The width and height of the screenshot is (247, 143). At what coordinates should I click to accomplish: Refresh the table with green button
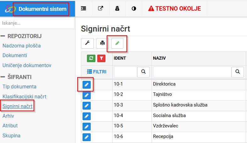tap(91, 58)
